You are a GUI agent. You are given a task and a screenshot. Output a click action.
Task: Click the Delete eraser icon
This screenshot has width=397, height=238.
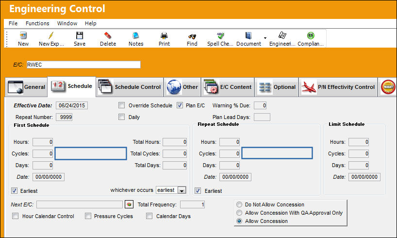(108, 35)
